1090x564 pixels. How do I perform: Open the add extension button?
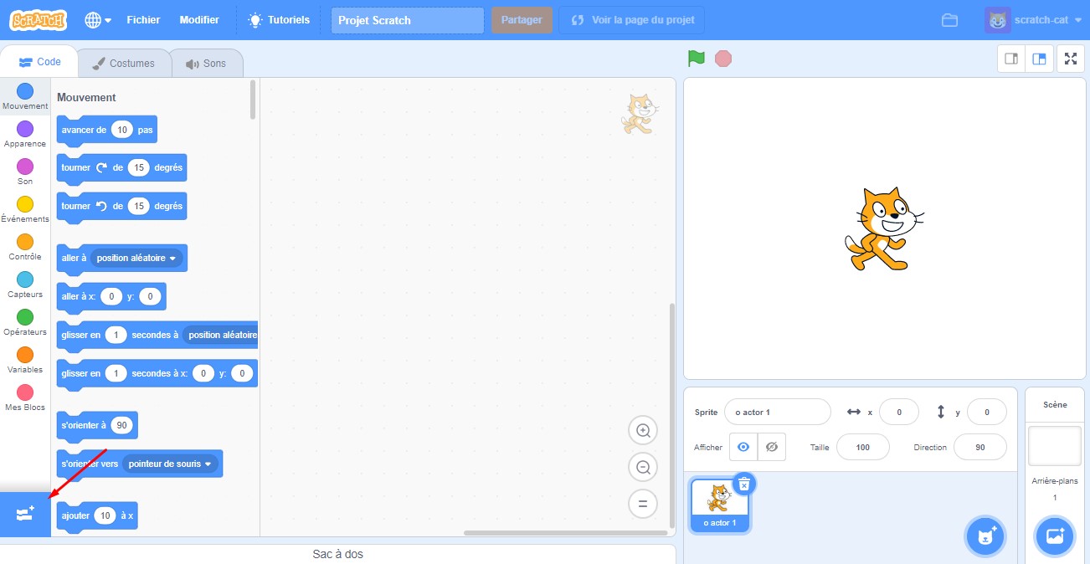point(24,514)
